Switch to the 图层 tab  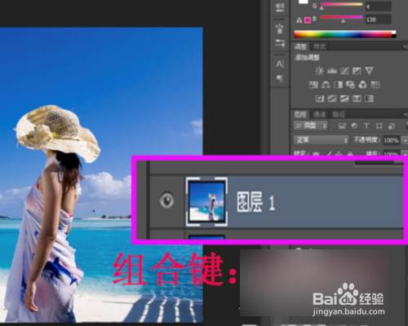coord(300,114)
